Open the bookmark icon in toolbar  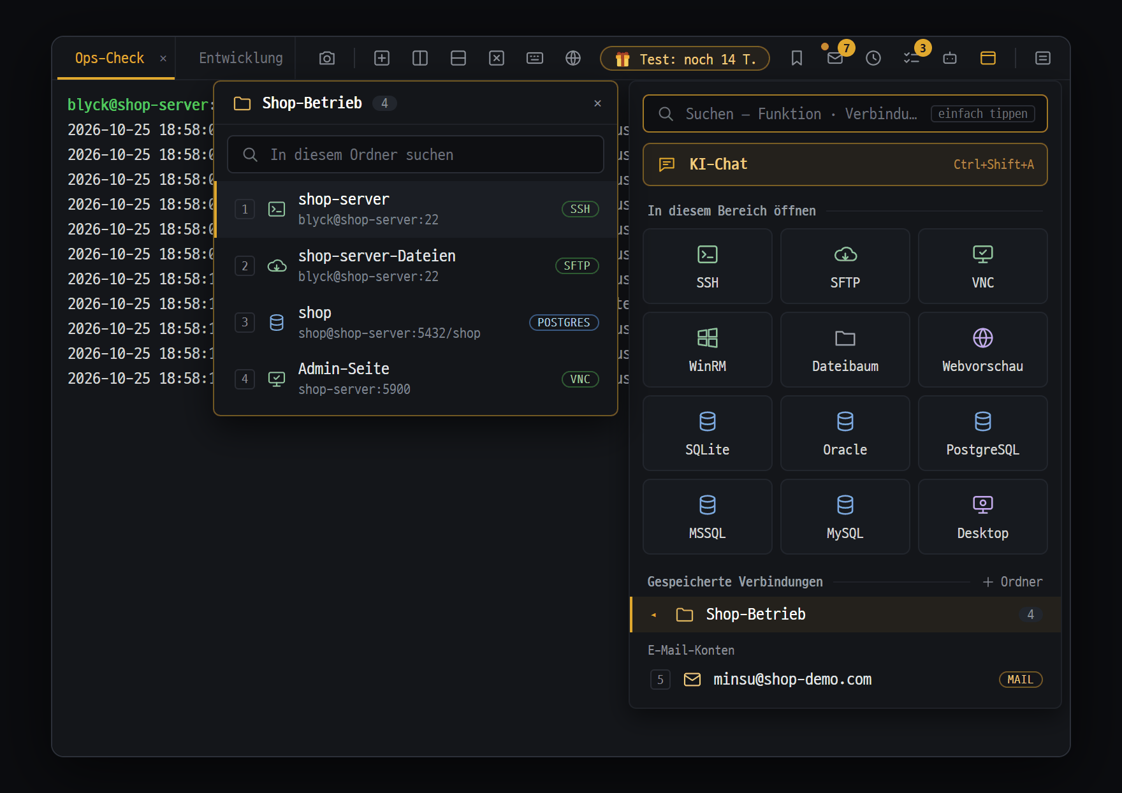click(797, 58)
